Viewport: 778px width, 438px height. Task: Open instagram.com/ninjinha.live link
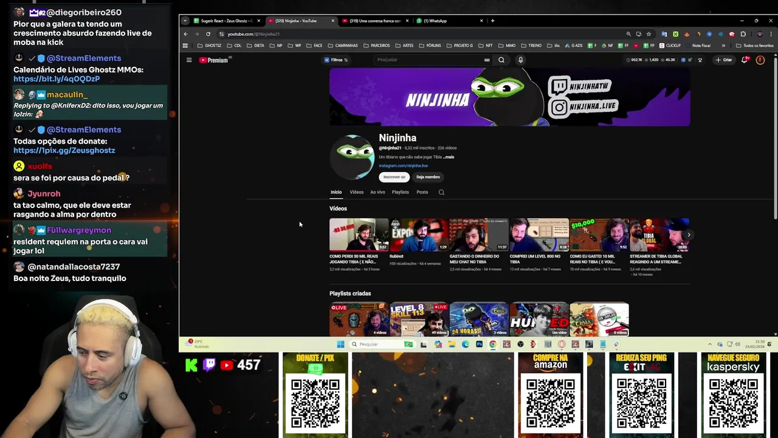click(x=403, y=165)
